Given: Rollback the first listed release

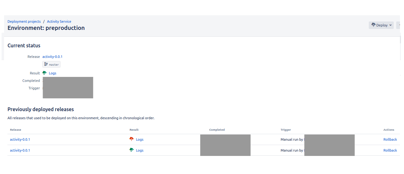Looking at the screenshot, I should [390, 139].
